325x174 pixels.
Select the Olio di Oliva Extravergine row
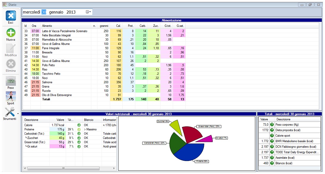pyautogui.click(x=104, y=95)
